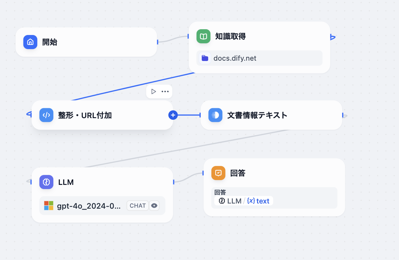Run the 整形・URL付加 node with play button
399x260 pixels.
[x=154, y=91]
